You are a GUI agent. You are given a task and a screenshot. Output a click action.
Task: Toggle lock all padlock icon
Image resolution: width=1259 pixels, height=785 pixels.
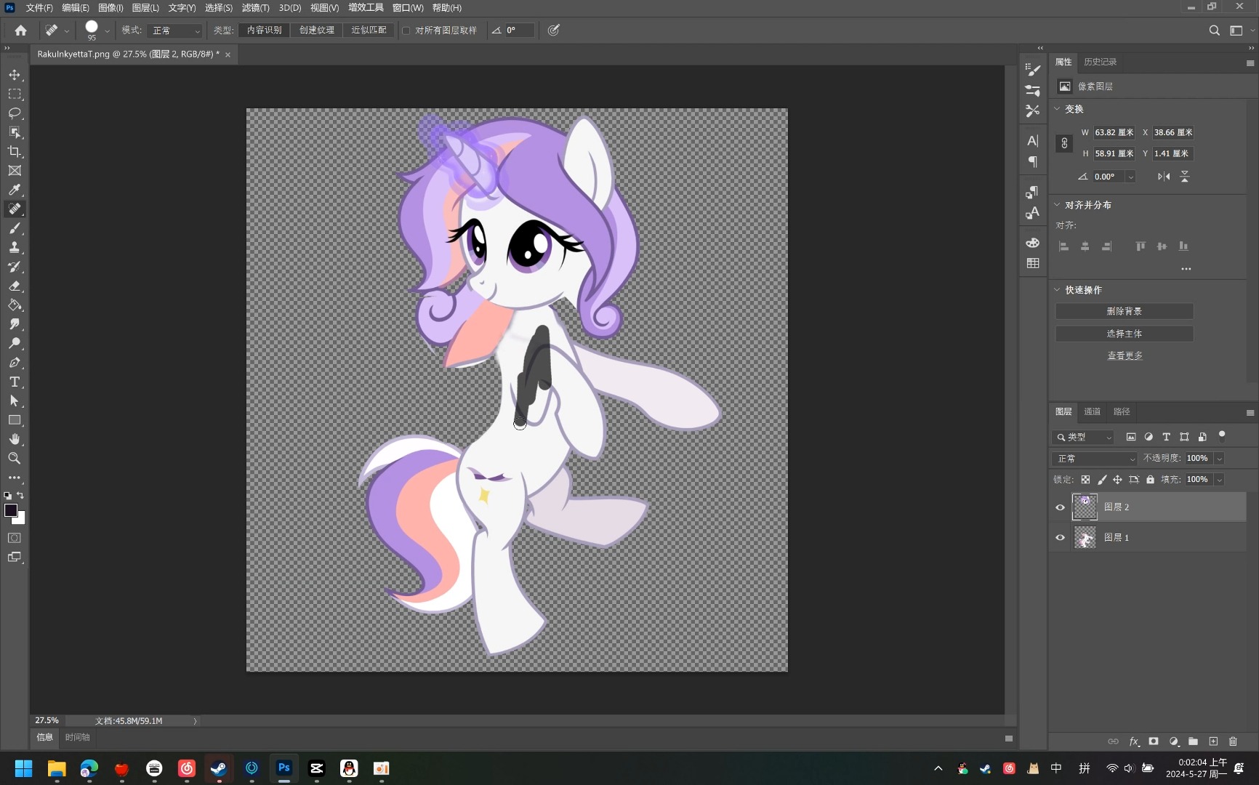point(1150,480)
